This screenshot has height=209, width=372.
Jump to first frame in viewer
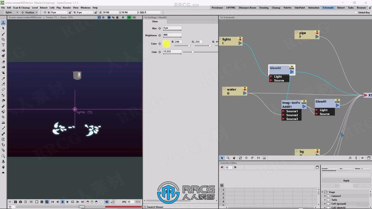click(x=52, y=202)
